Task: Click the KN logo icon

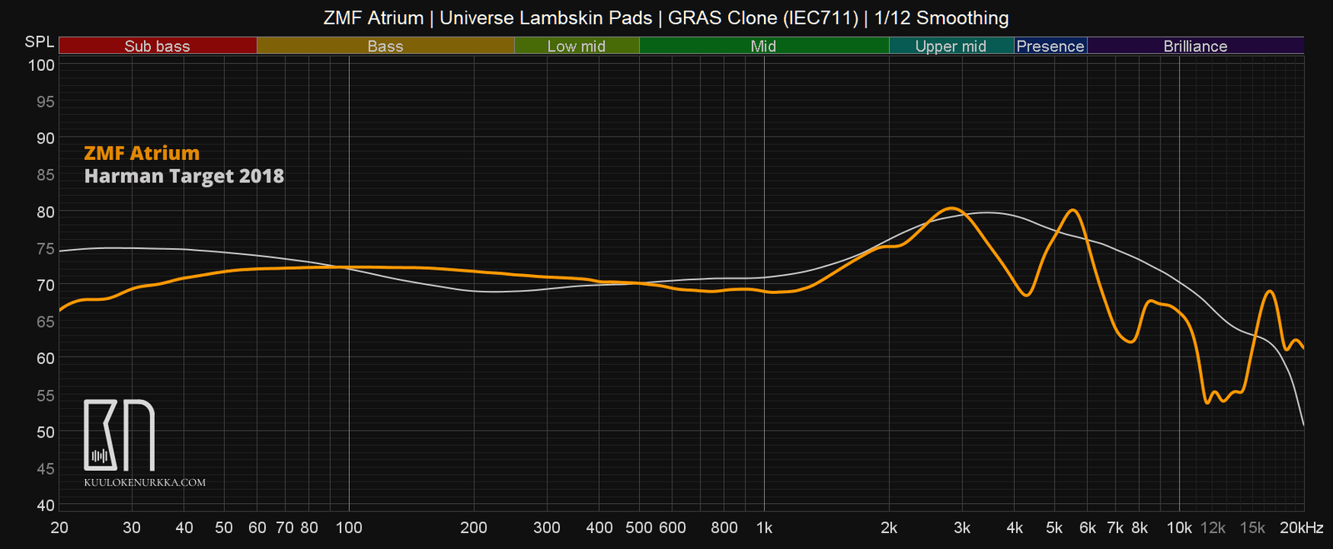Action: [x=119, y=435]
